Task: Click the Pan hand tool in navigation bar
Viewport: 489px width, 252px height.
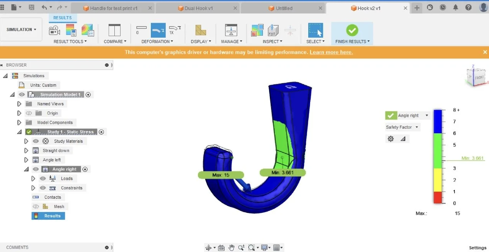Action: [231, 248]
